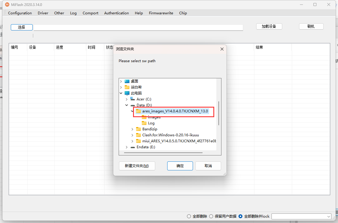
Task: Click the Log folder icon
Action: pos(144,123)
